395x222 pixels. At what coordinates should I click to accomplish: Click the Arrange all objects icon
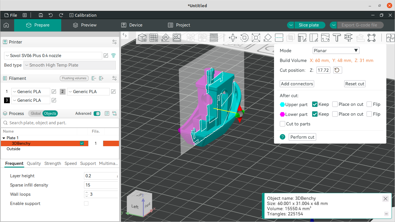177,38
